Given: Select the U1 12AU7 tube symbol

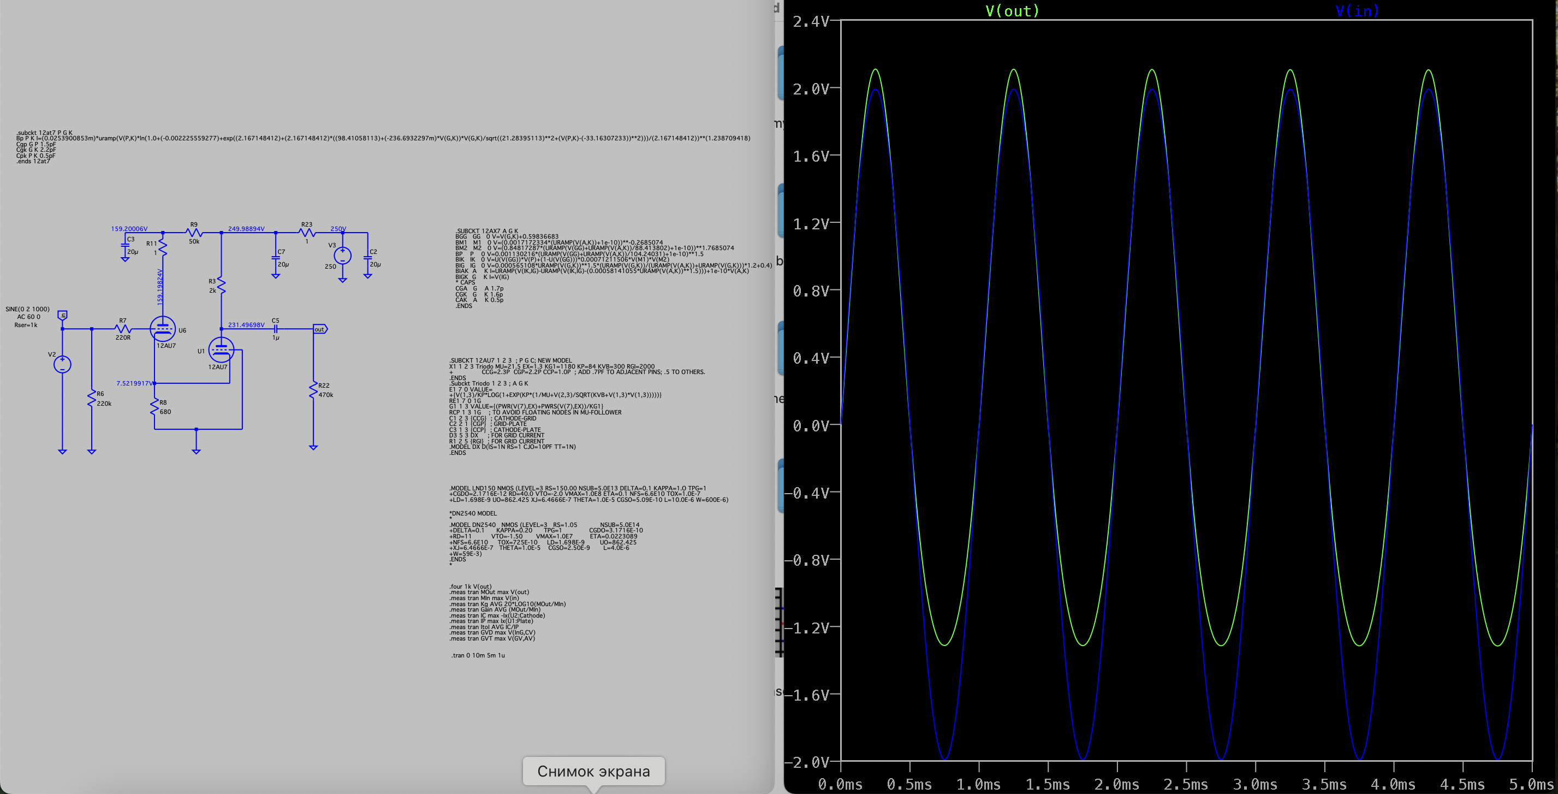Looking at the screenshot, I should (221, 349).
